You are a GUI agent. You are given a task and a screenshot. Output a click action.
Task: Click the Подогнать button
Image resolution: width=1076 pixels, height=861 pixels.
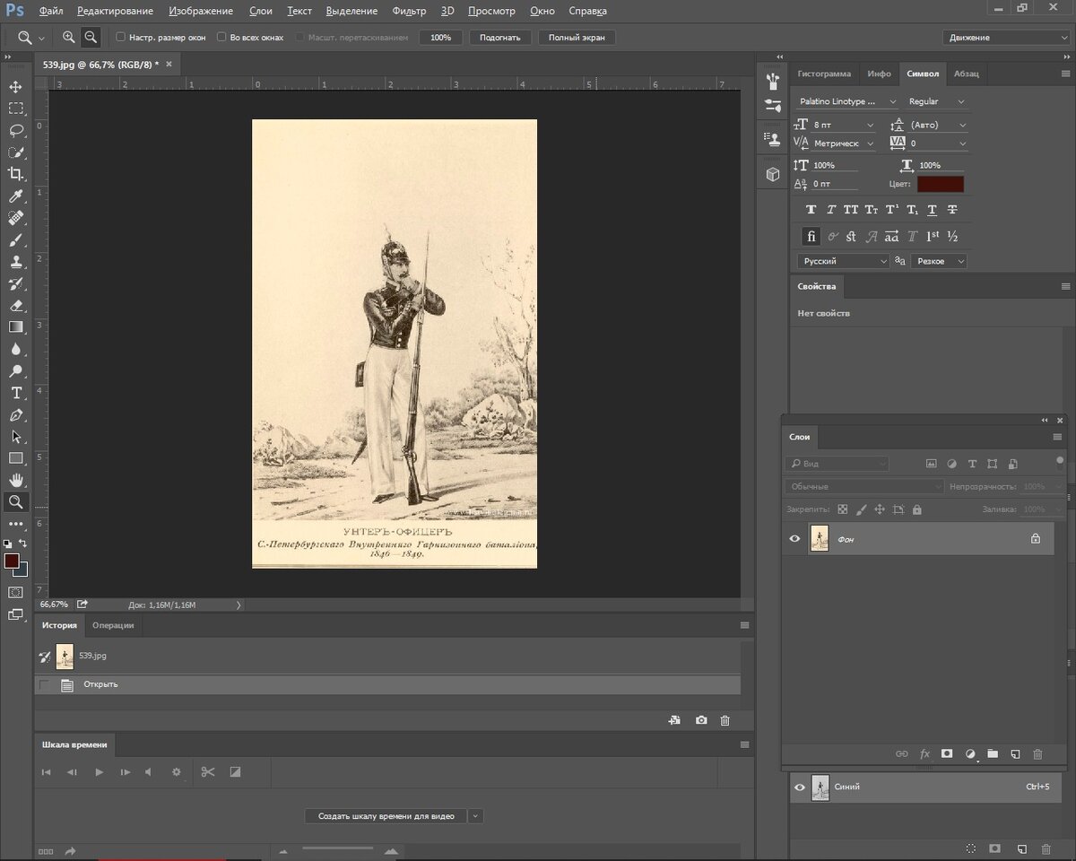[x=500, y=38]
